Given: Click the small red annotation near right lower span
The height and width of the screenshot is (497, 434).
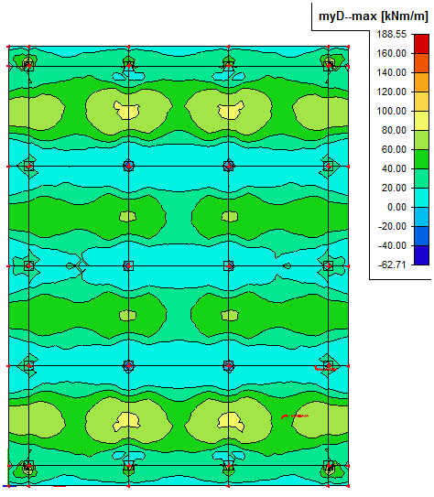Looking at the screenshot, I should (295, 416).
